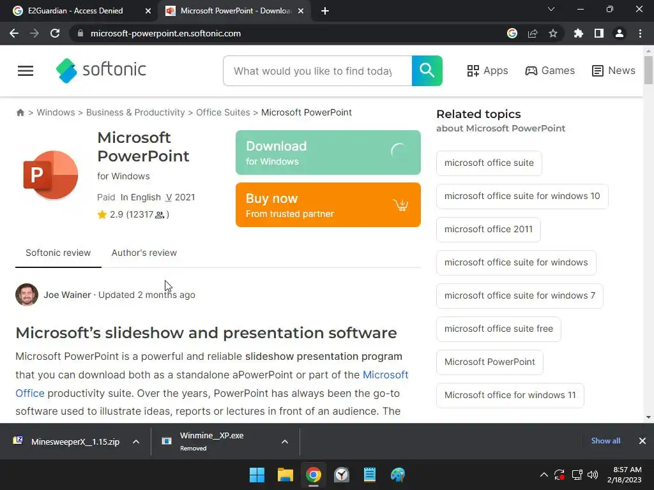Close the downloads bar

pos(643,441)
